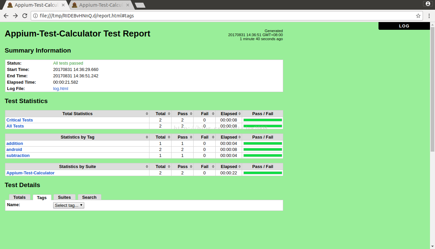The width and height of the screenshot is (435, 249).
Task: Open All Tests statistics link
Action: pos(15,126)
